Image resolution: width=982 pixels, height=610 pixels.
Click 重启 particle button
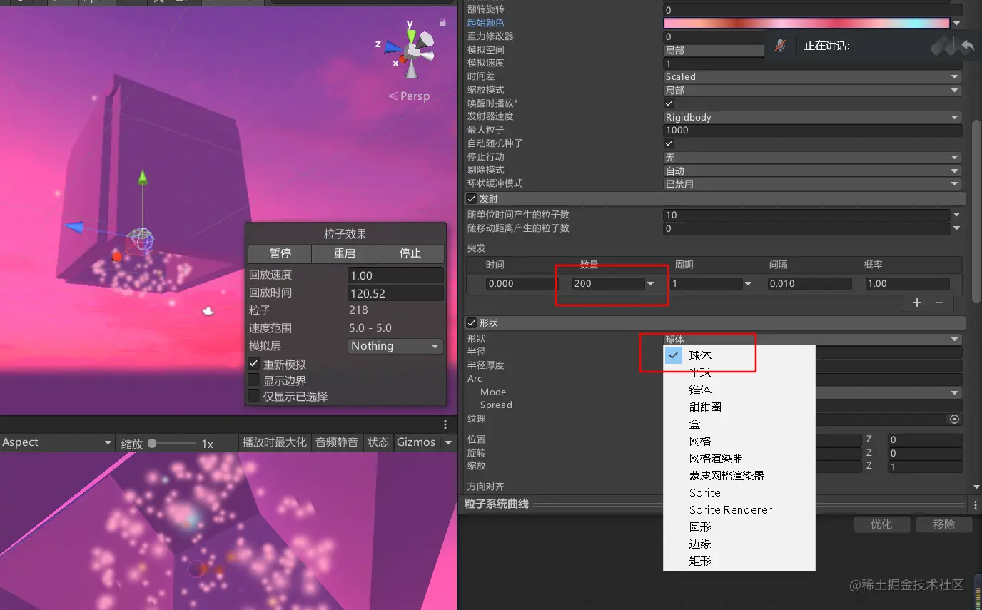pos(345,253)
